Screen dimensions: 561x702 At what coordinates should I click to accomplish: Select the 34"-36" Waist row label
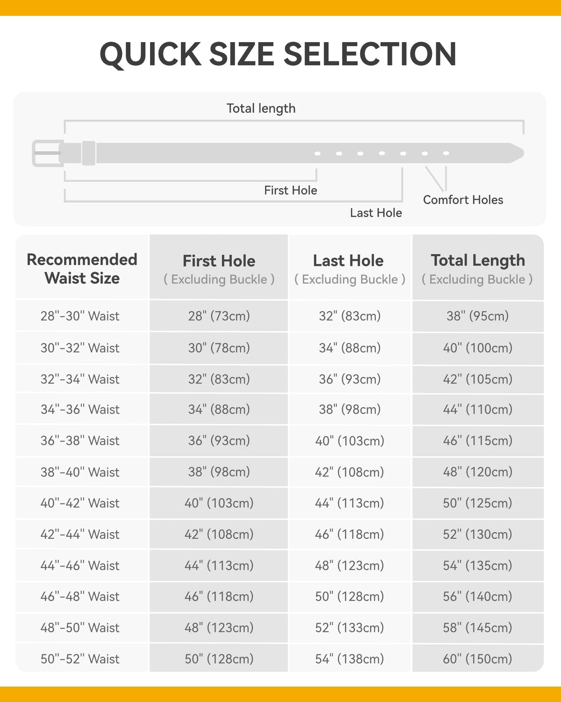coord(80,409)
